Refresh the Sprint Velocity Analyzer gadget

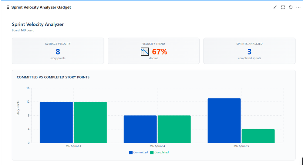tap(291, 7)
